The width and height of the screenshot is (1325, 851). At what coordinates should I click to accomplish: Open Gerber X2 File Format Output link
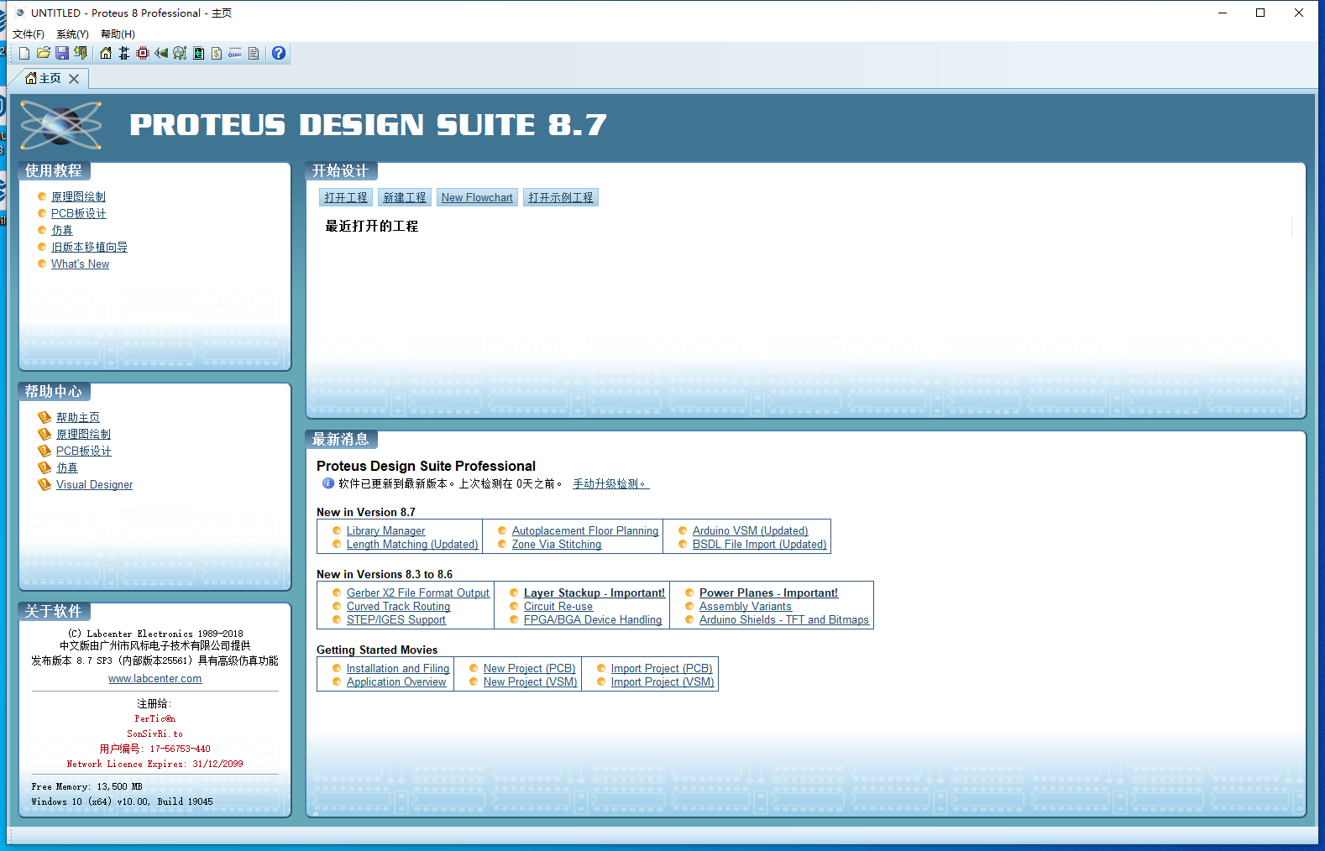tap(418, 593)
